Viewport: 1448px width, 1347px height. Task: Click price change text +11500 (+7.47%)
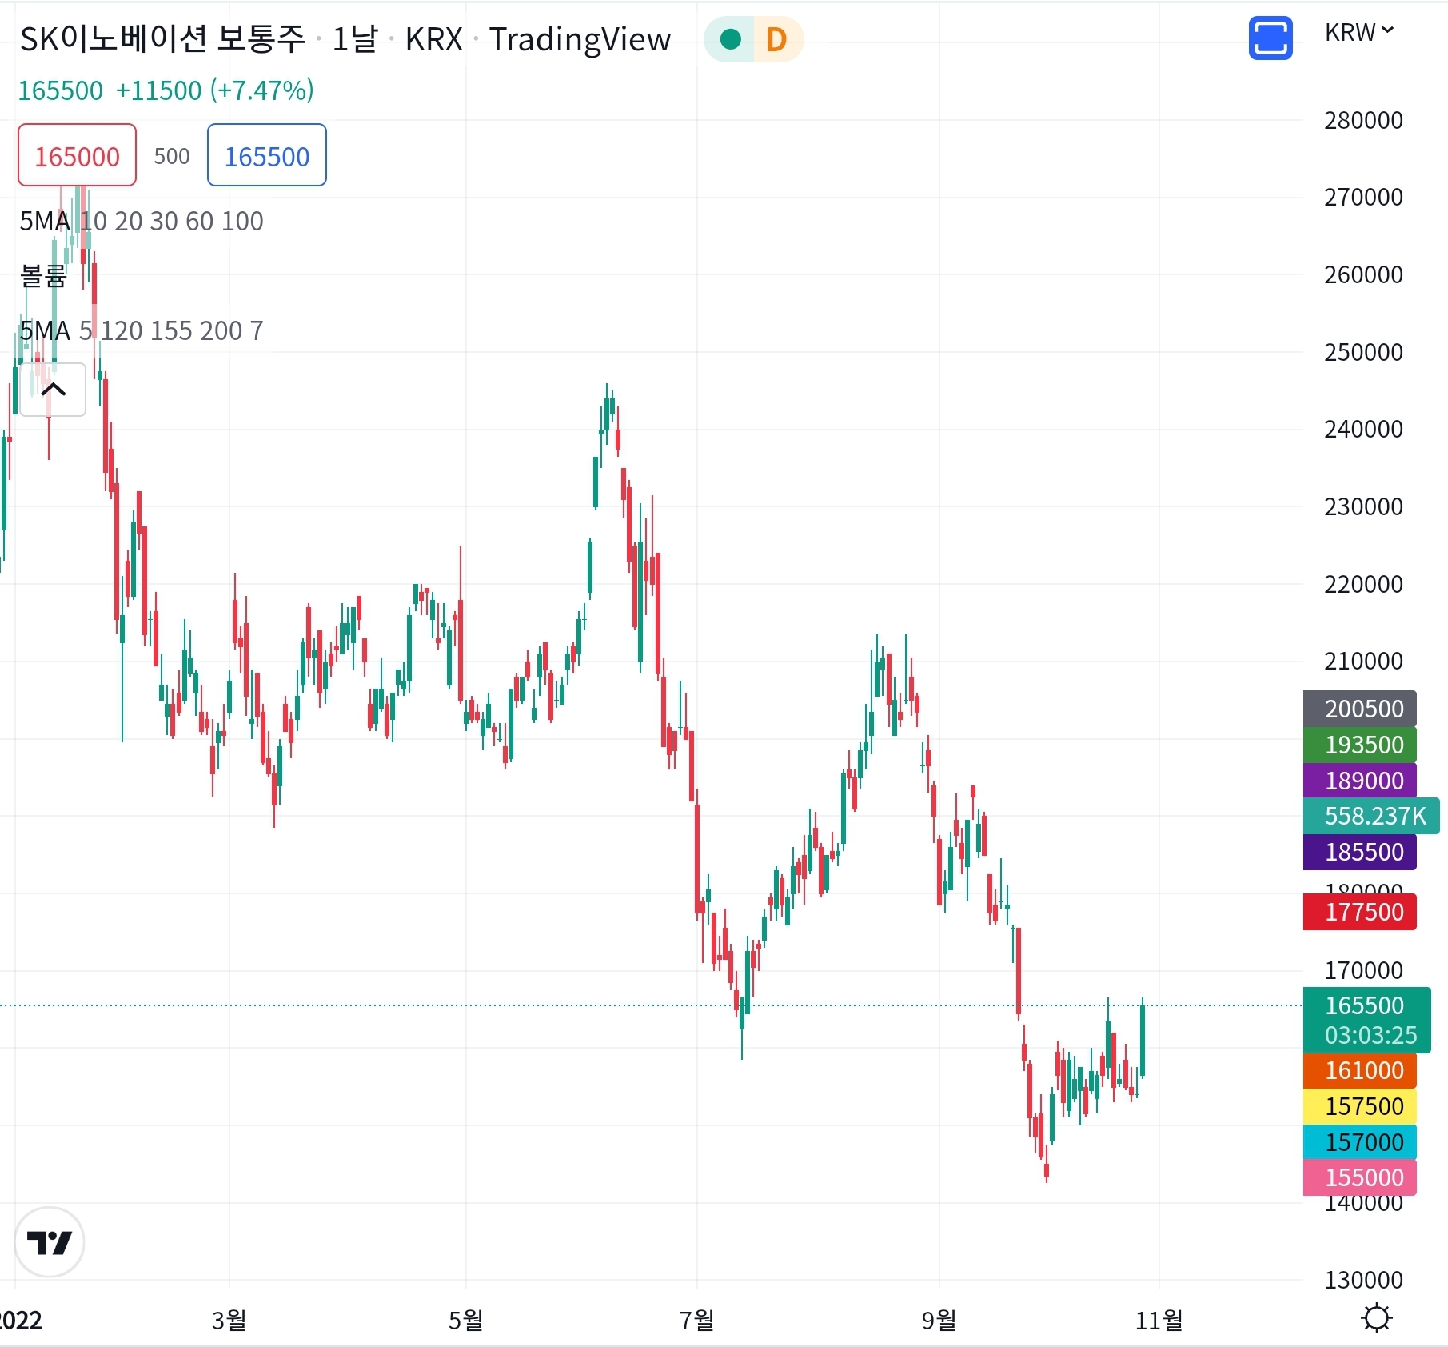tap(214, 90)
